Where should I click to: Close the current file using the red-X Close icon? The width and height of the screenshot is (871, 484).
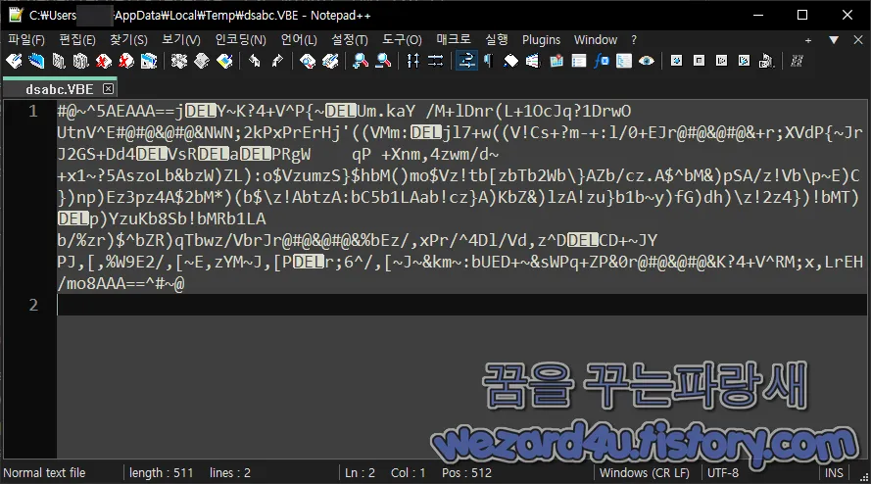tap(103, 61)
